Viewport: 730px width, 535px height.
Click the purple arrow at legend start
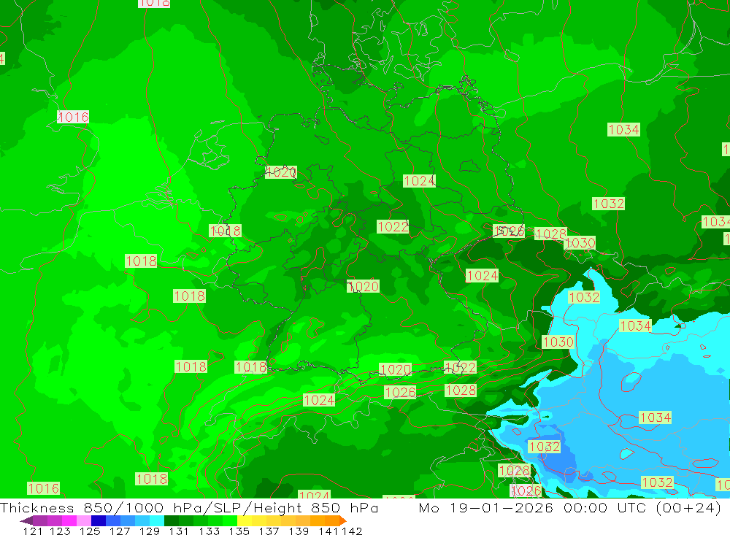26,520
